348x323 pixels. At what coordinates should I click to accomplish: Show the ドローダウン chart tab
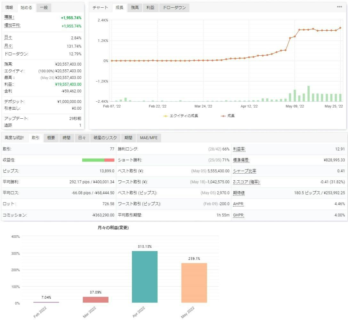pos(174,8)
